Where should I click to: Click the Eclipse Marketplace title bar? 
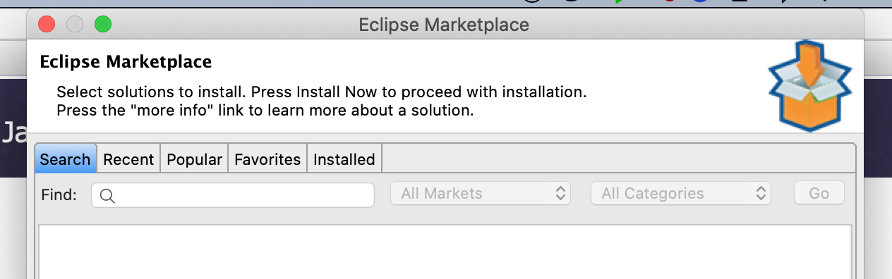(x=445, y=25)
